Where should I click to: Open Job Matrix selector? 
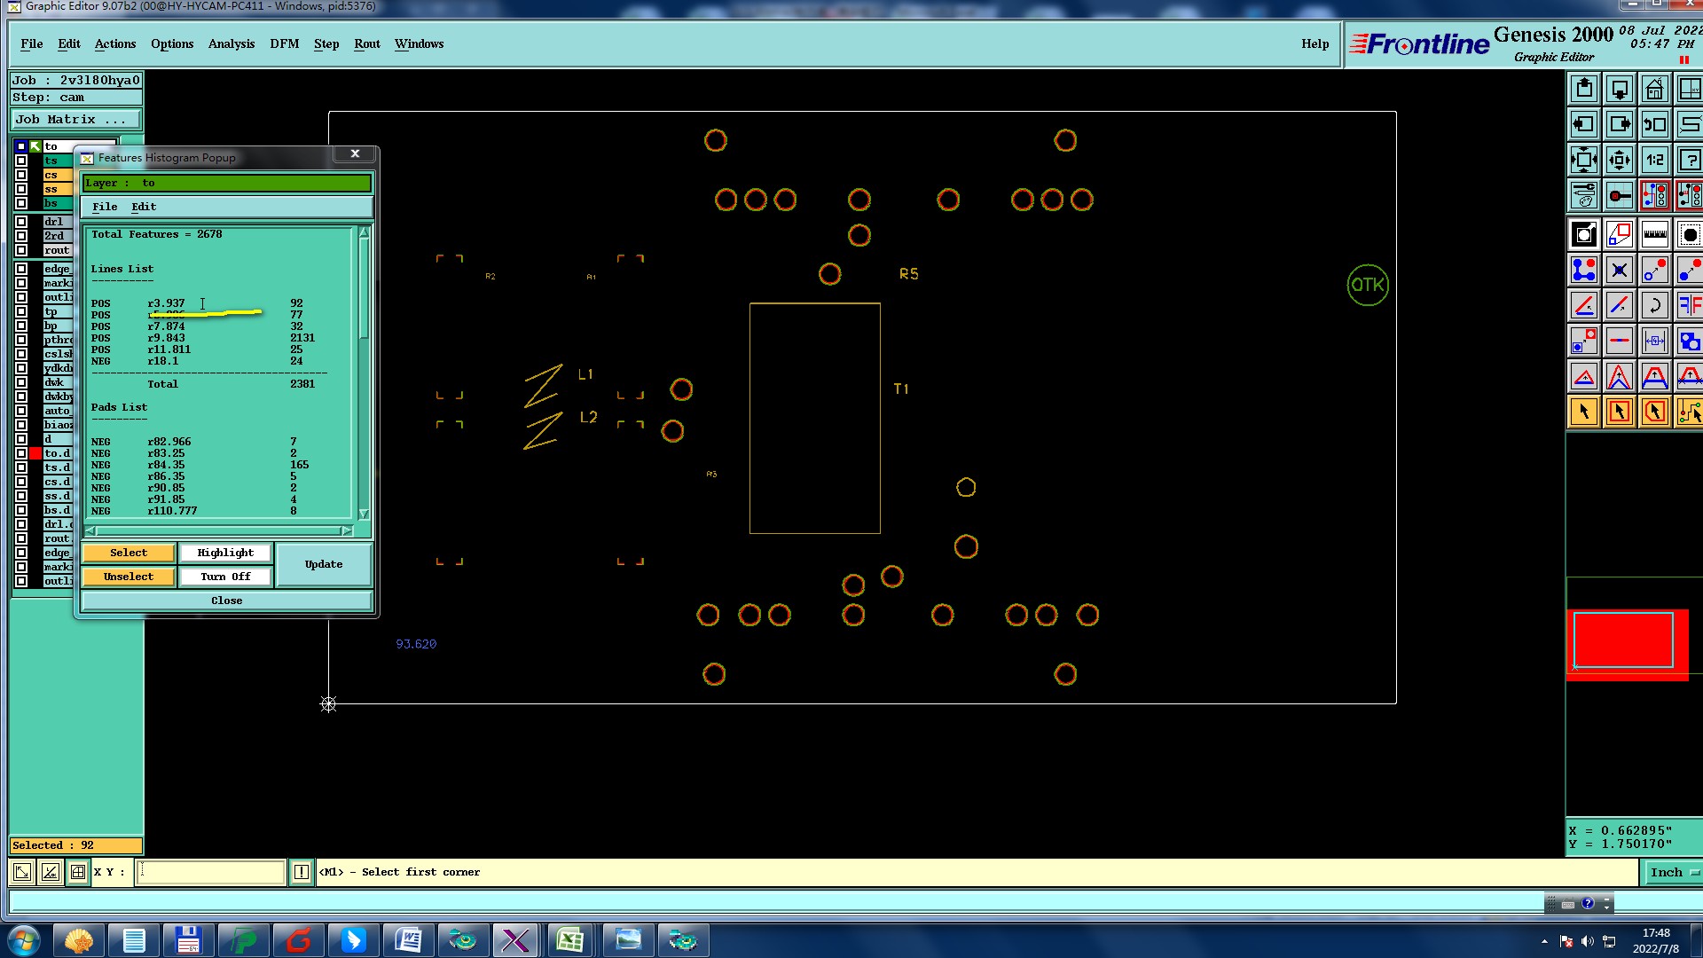[x=75, y=120]
